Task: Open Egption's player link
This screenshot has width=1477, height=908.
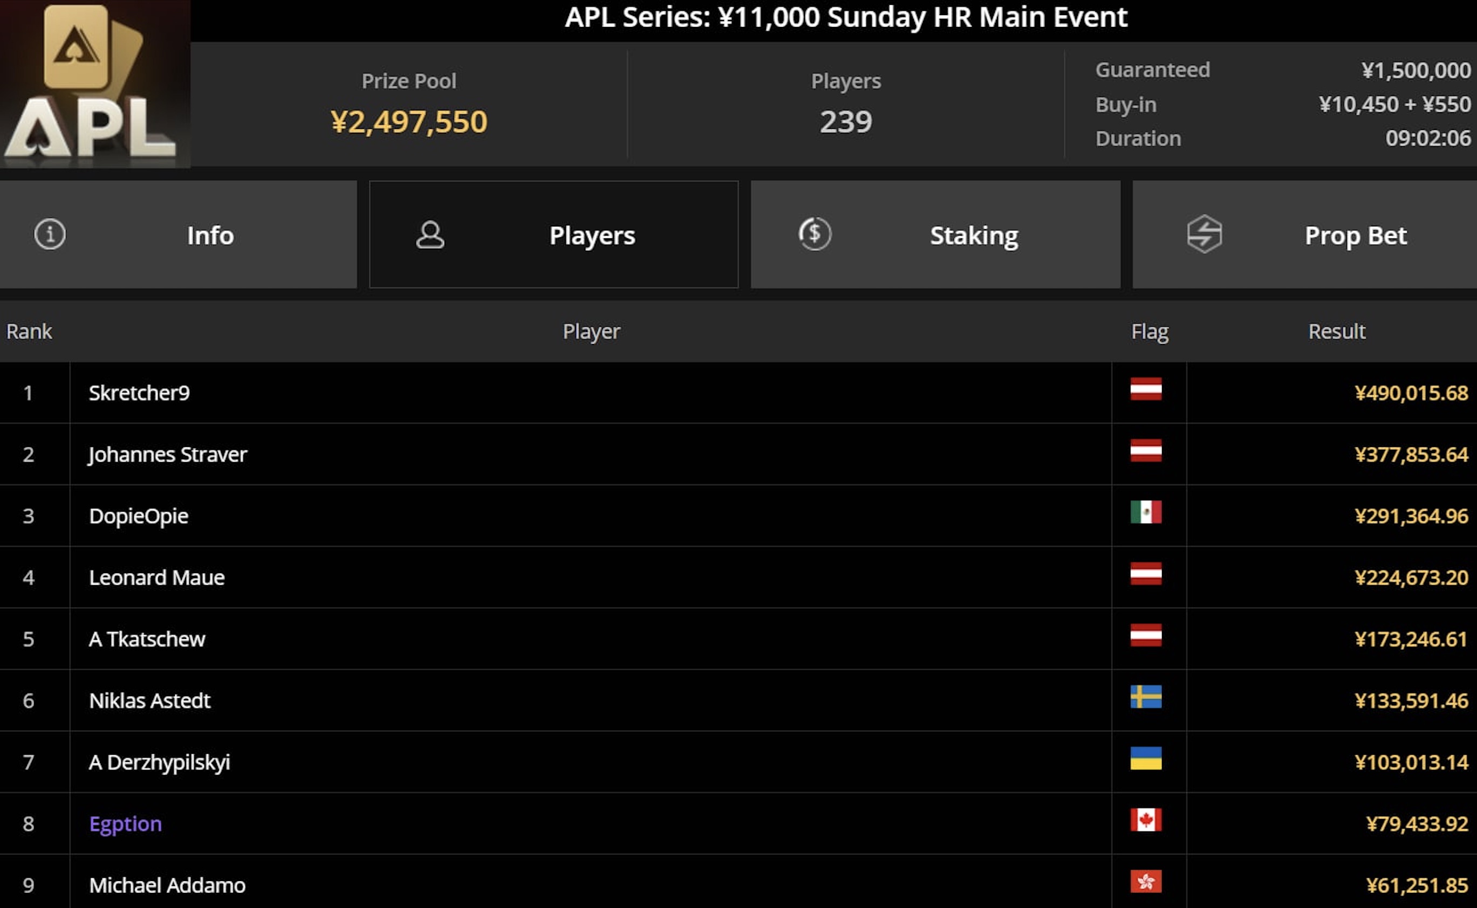Action: click(x=126, y=823)
